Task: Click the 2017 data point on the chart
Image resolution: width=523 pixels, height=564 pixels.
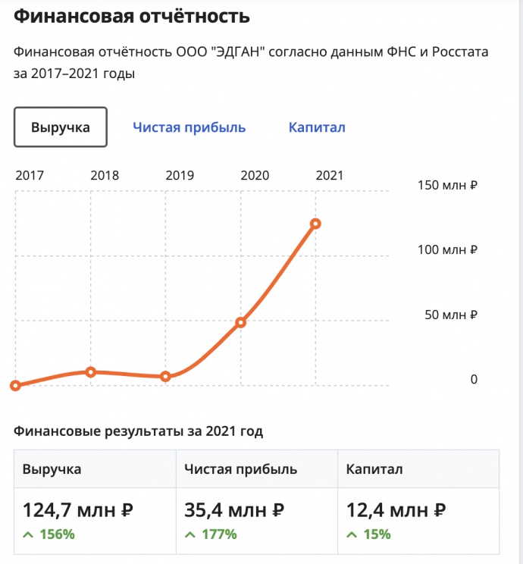Action: 16,385
